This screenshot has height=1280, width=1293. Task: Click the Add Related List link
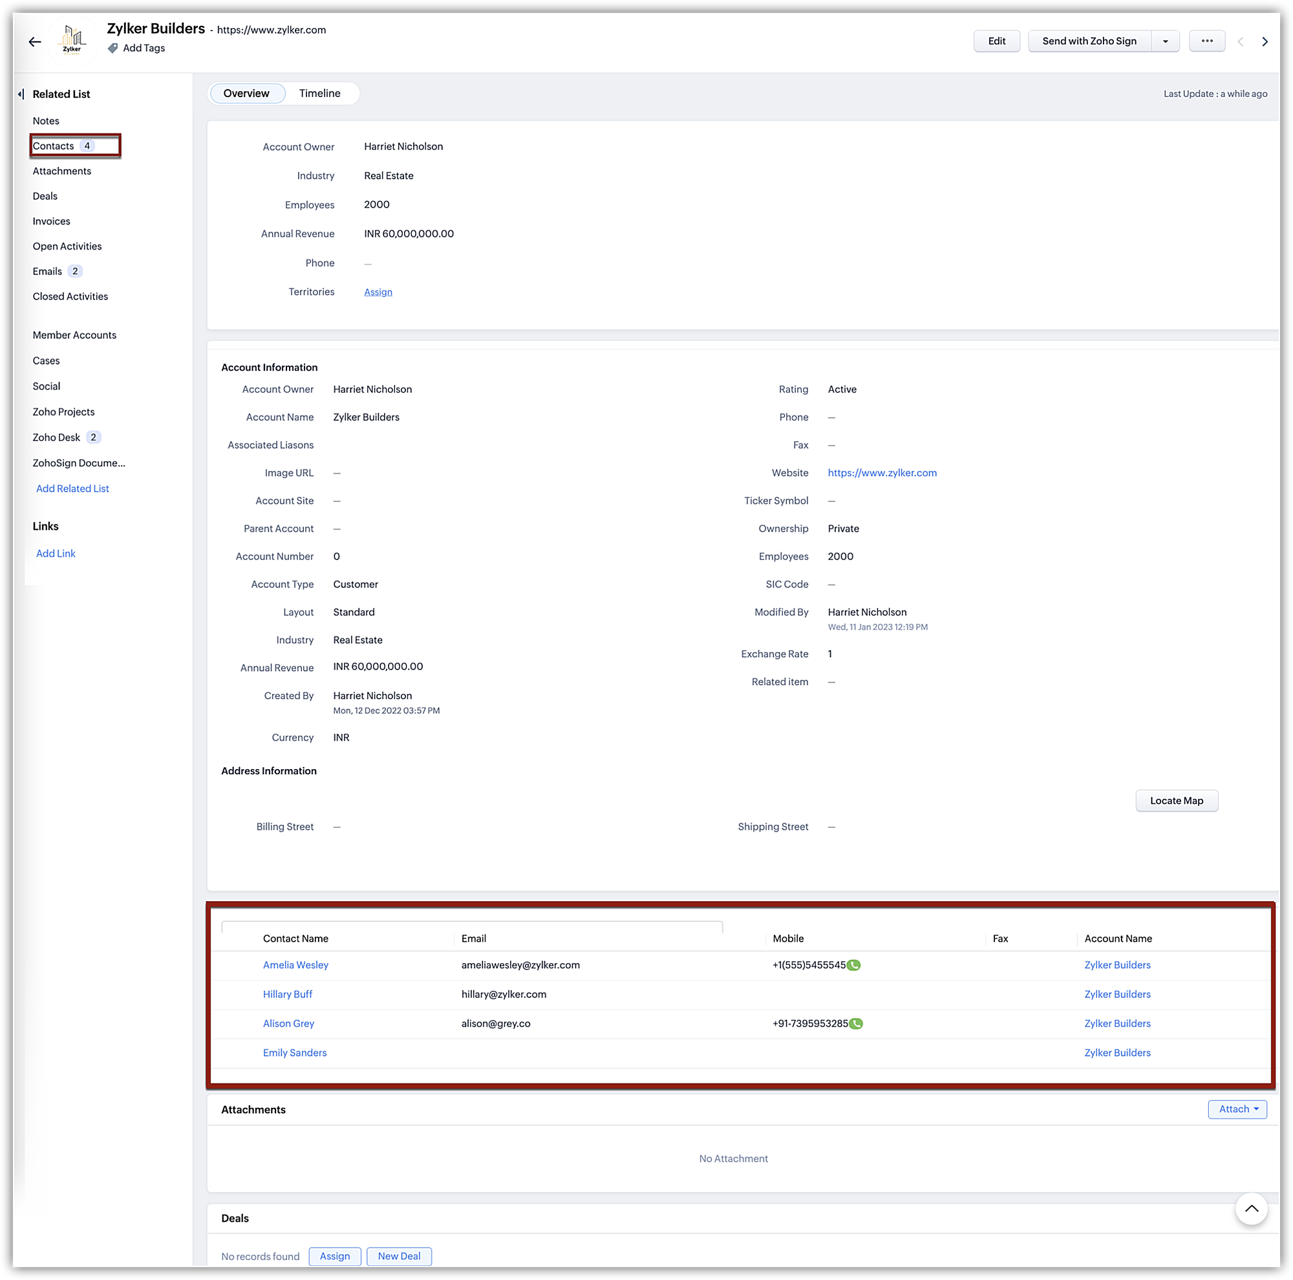(72, 489)
